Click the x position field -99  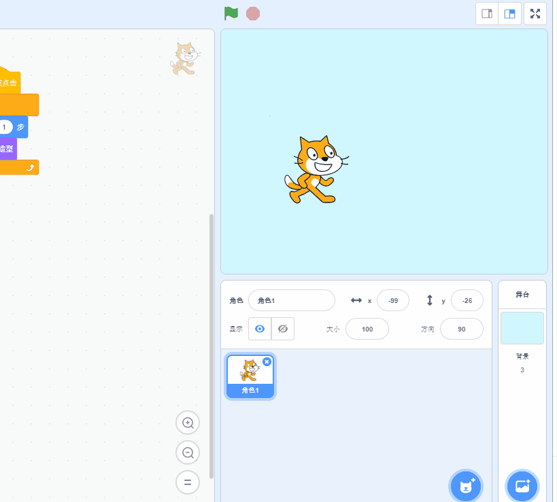[x=393, y=300]
